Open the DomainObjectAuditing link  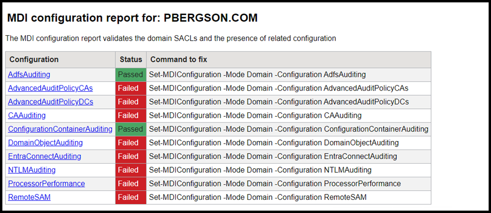(x=45, y=143)
